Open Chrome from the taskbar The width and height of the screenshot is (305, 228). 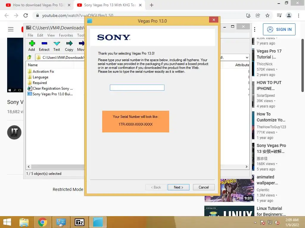[43, 222]
